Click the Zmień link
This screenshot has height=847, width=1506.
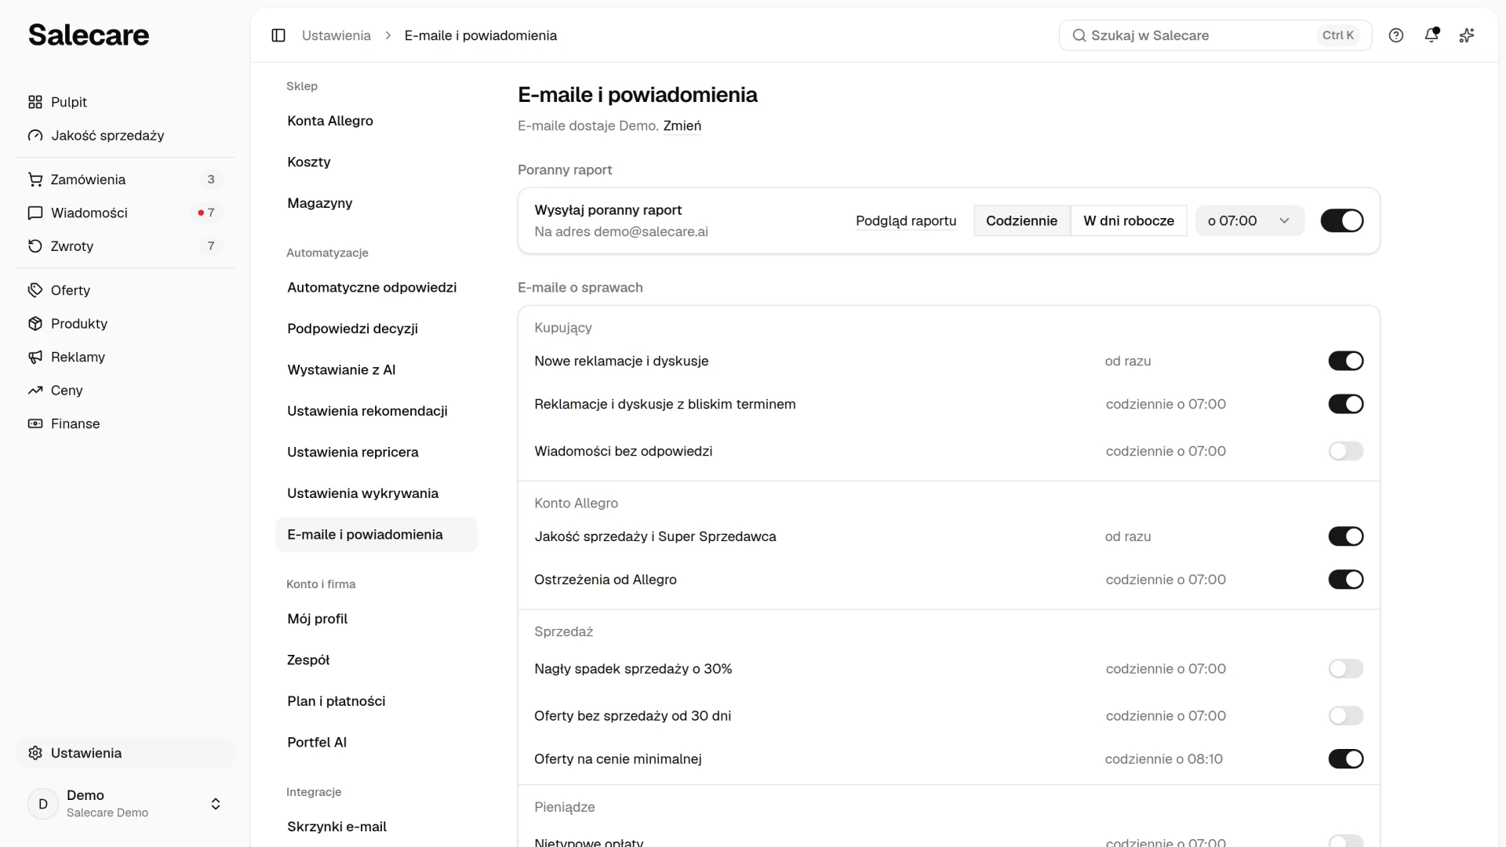682,125
